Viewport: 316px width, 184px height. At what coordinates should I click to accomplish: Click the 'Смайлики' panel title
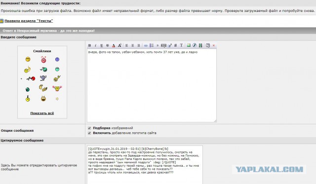click(42, 51)
